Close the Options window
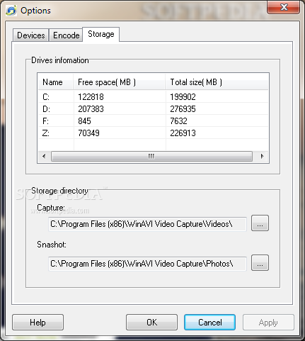 click(x=284, y=7)
